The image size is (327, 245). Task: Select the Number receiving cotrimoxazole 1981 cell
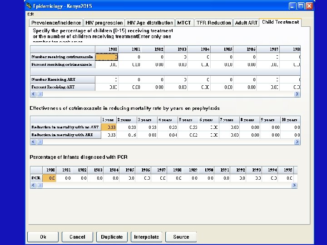(x=129, y=57)
